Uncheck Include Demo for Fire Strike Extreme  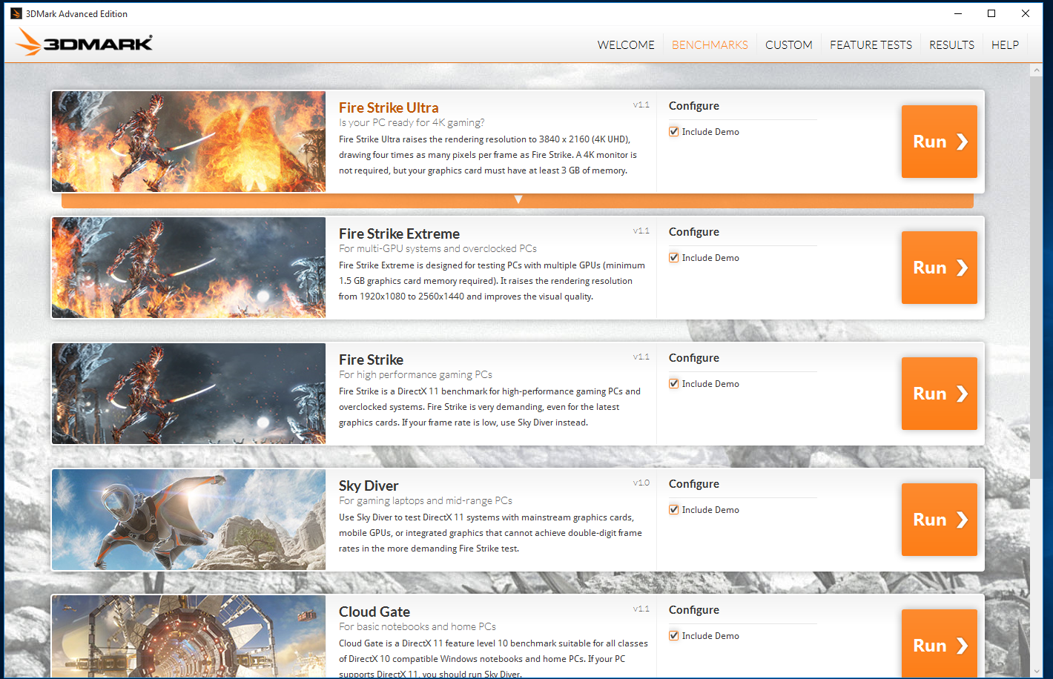(674, 258)
